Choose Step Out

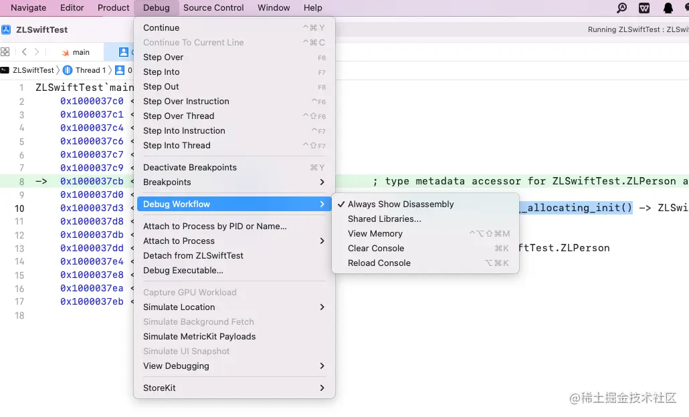(x=234, y=86)
